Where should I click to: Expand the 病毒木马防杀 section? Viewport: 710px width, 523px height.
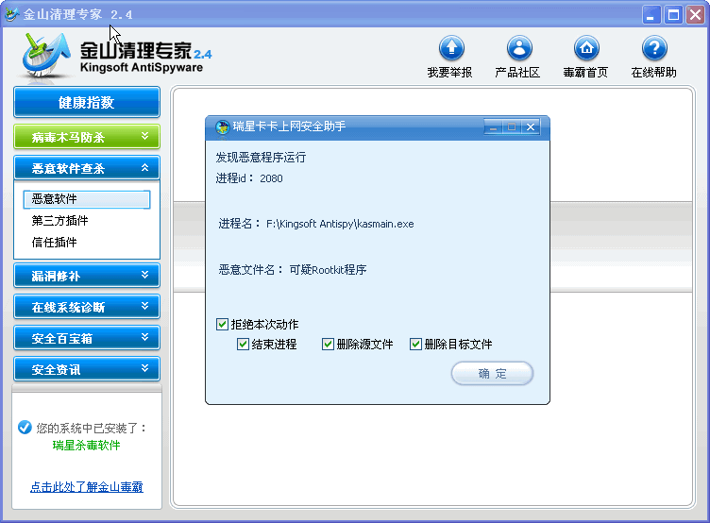pos(87,137)
